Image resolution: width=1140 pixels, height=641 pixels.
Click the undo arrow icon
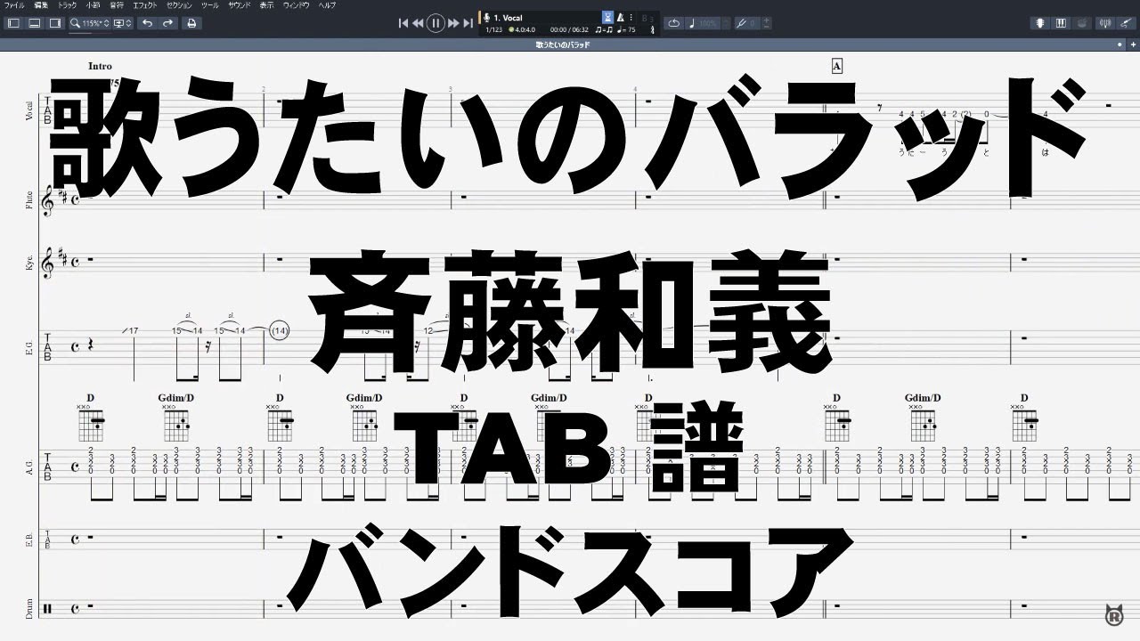[147, 23]
